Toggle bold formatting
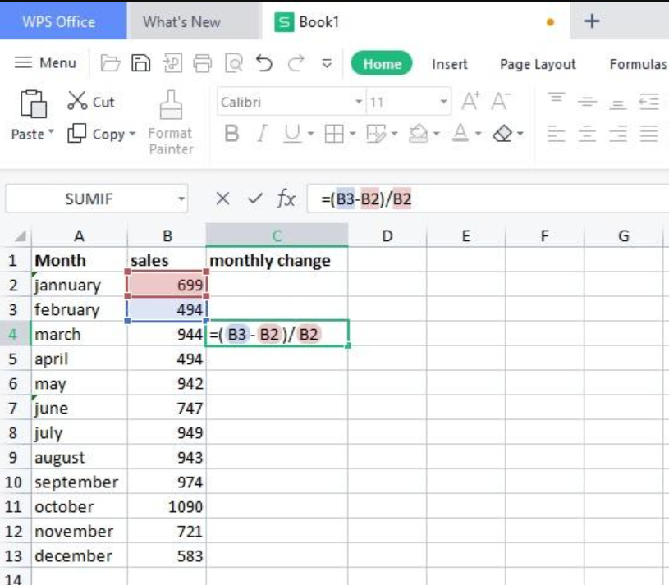This screenshot has height=585, width=669. 233,134
